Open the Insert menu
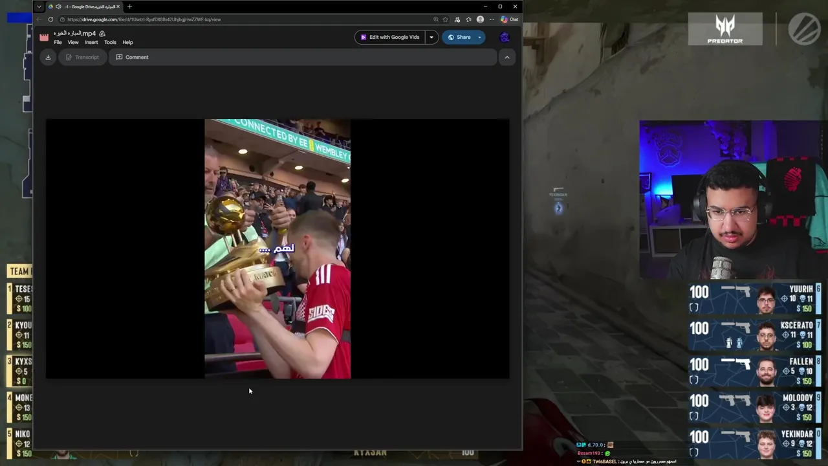 (x=91, y=43)
